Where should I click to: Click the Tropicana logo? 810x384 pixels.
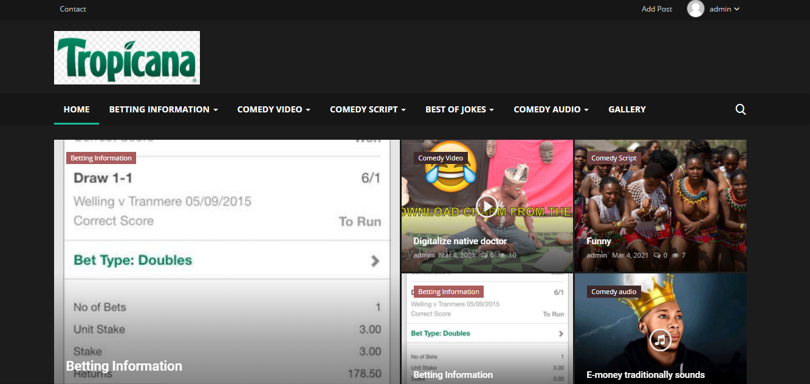pyautogui.click(x=127, y=58)
